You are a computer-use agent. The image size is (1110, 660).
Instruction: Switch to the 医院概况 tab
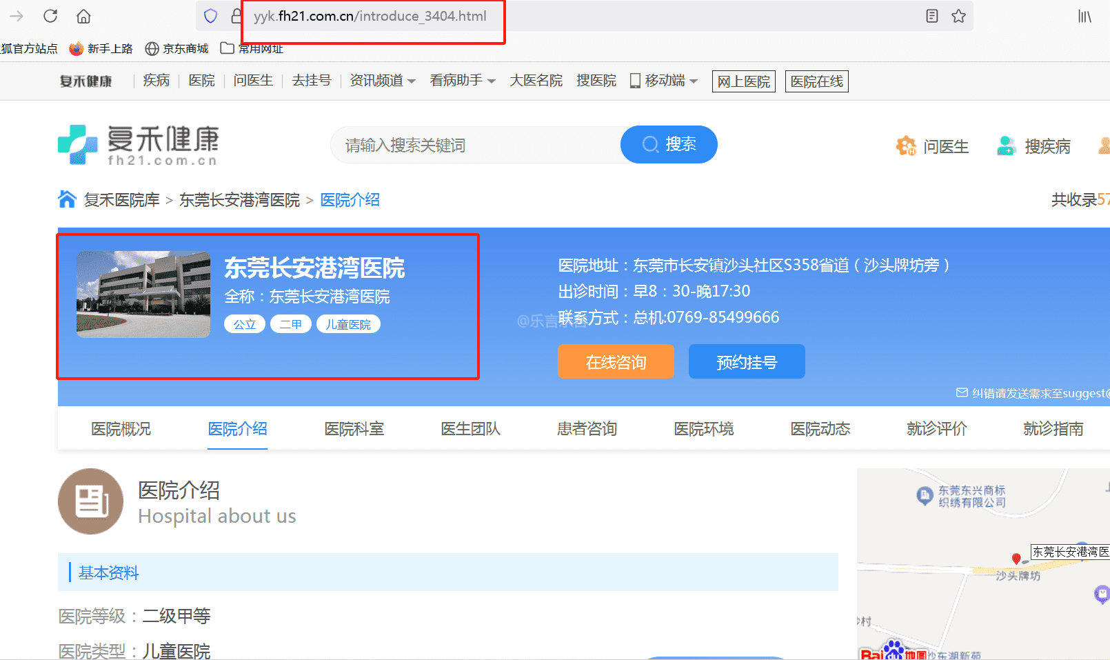pos(121,429)
